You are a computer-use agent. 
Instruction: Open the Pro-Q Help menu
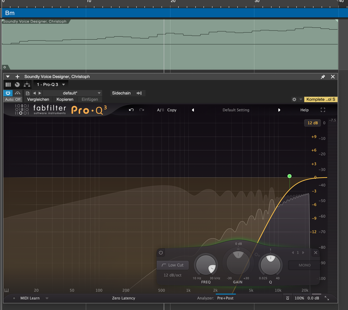point(305,110)
